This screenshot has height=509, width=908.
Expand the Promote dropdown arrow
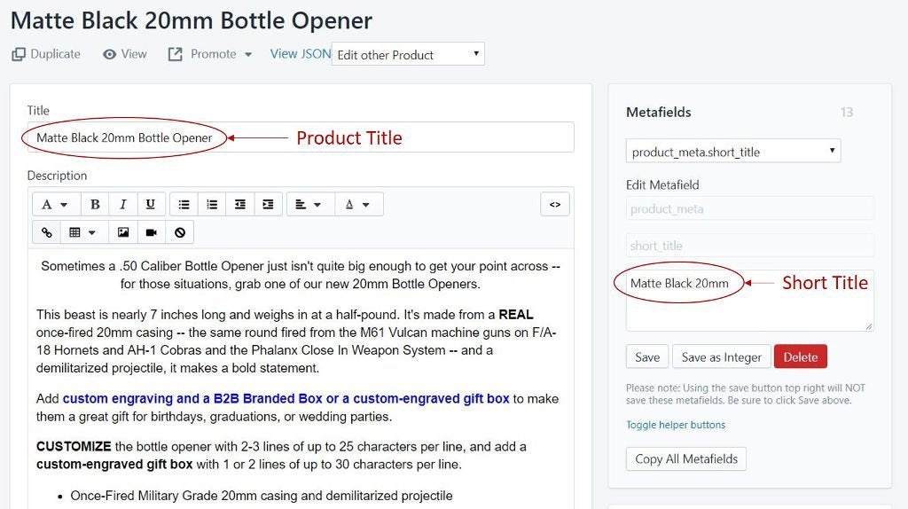click(x=248, y=54)
